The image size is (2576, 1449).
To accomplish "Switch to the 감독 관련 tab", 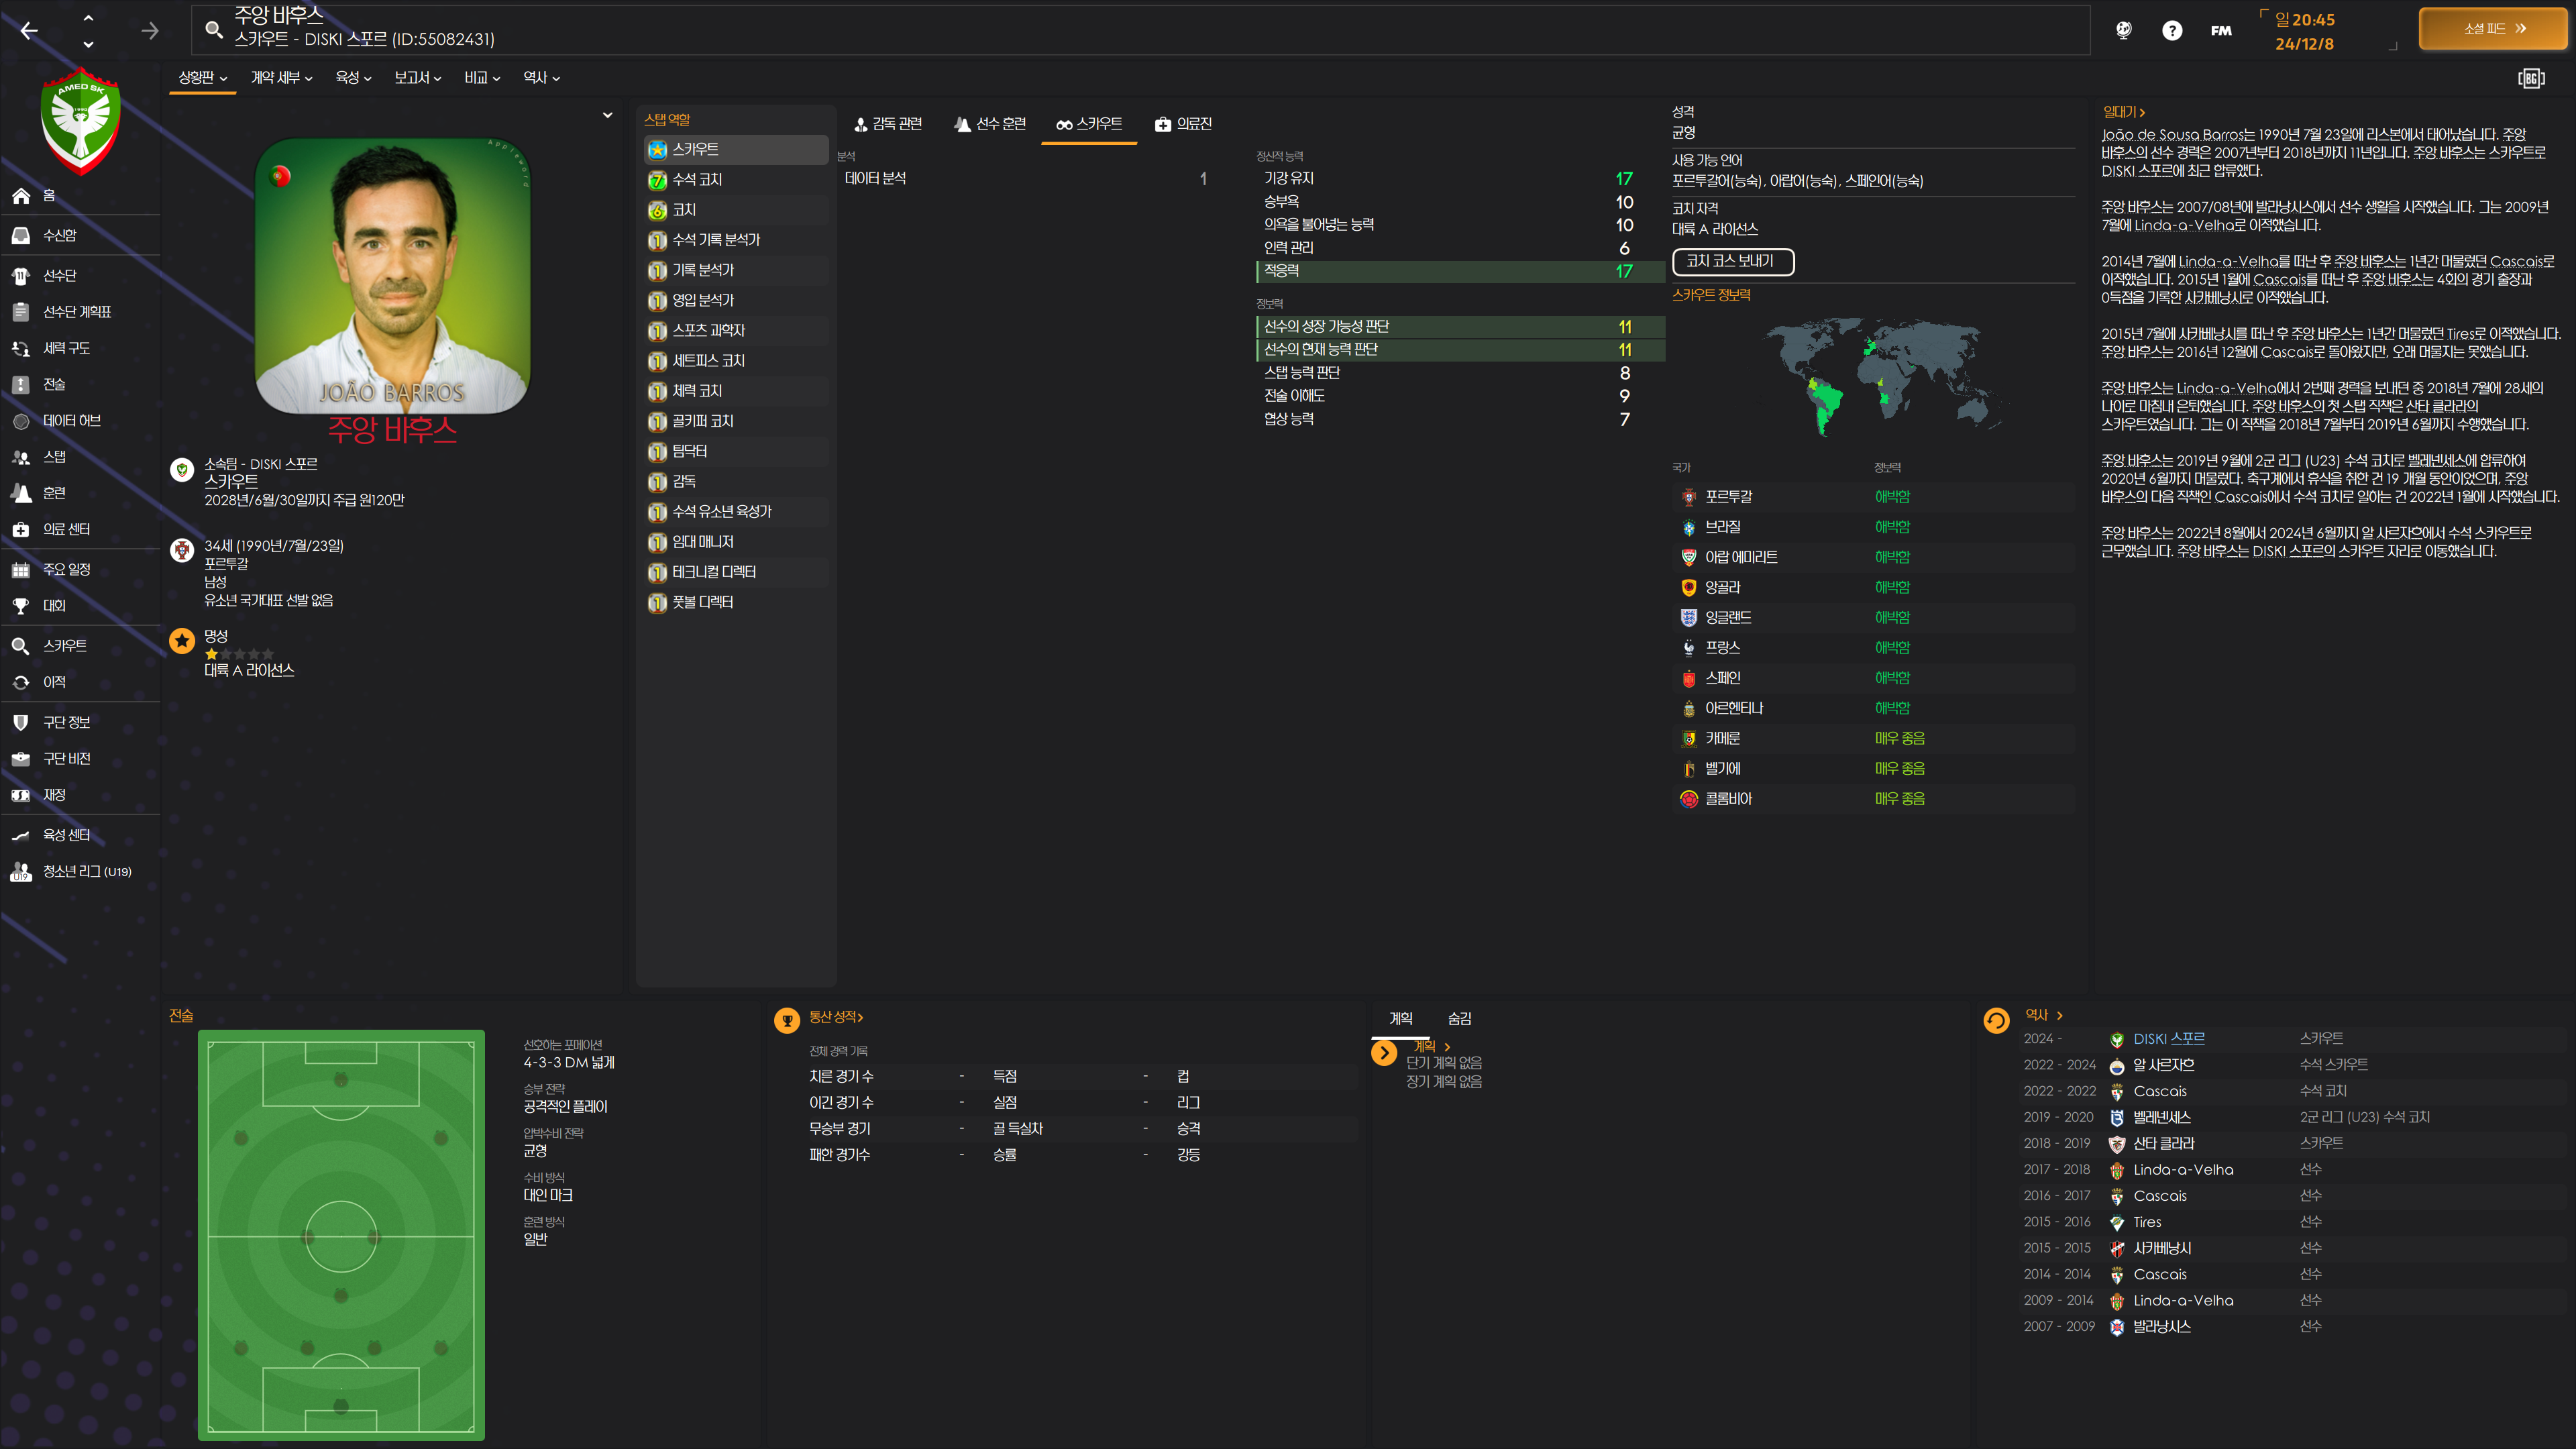I will point(888,124).
